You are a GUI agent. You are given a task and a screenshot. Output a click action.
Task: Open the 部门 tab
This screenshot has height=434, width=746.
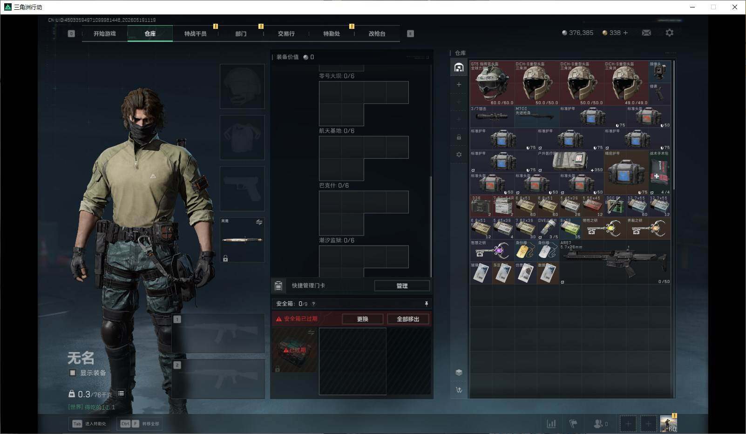click(241, 34)
